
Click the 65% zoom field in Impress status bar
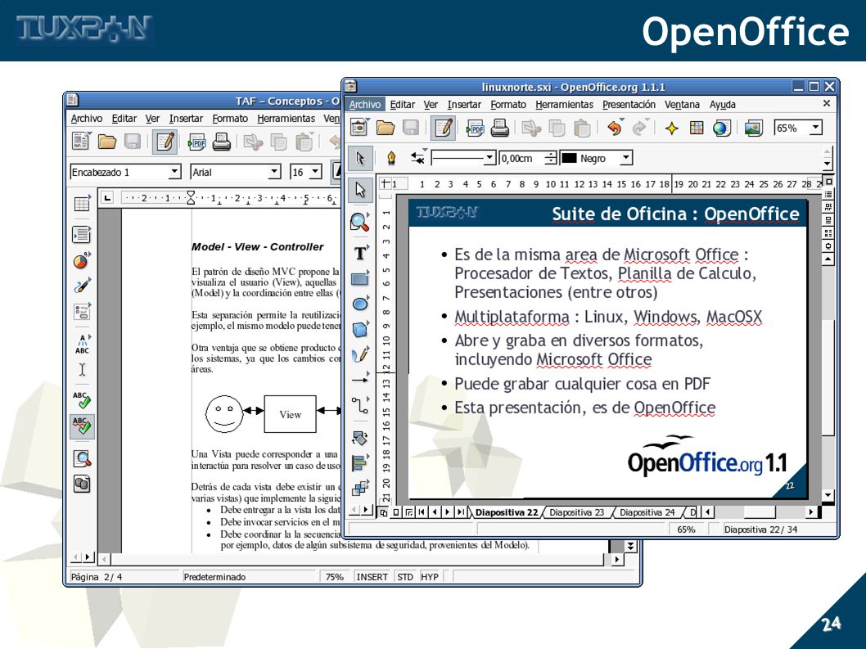pyautogui.click(x=686, y=530)
